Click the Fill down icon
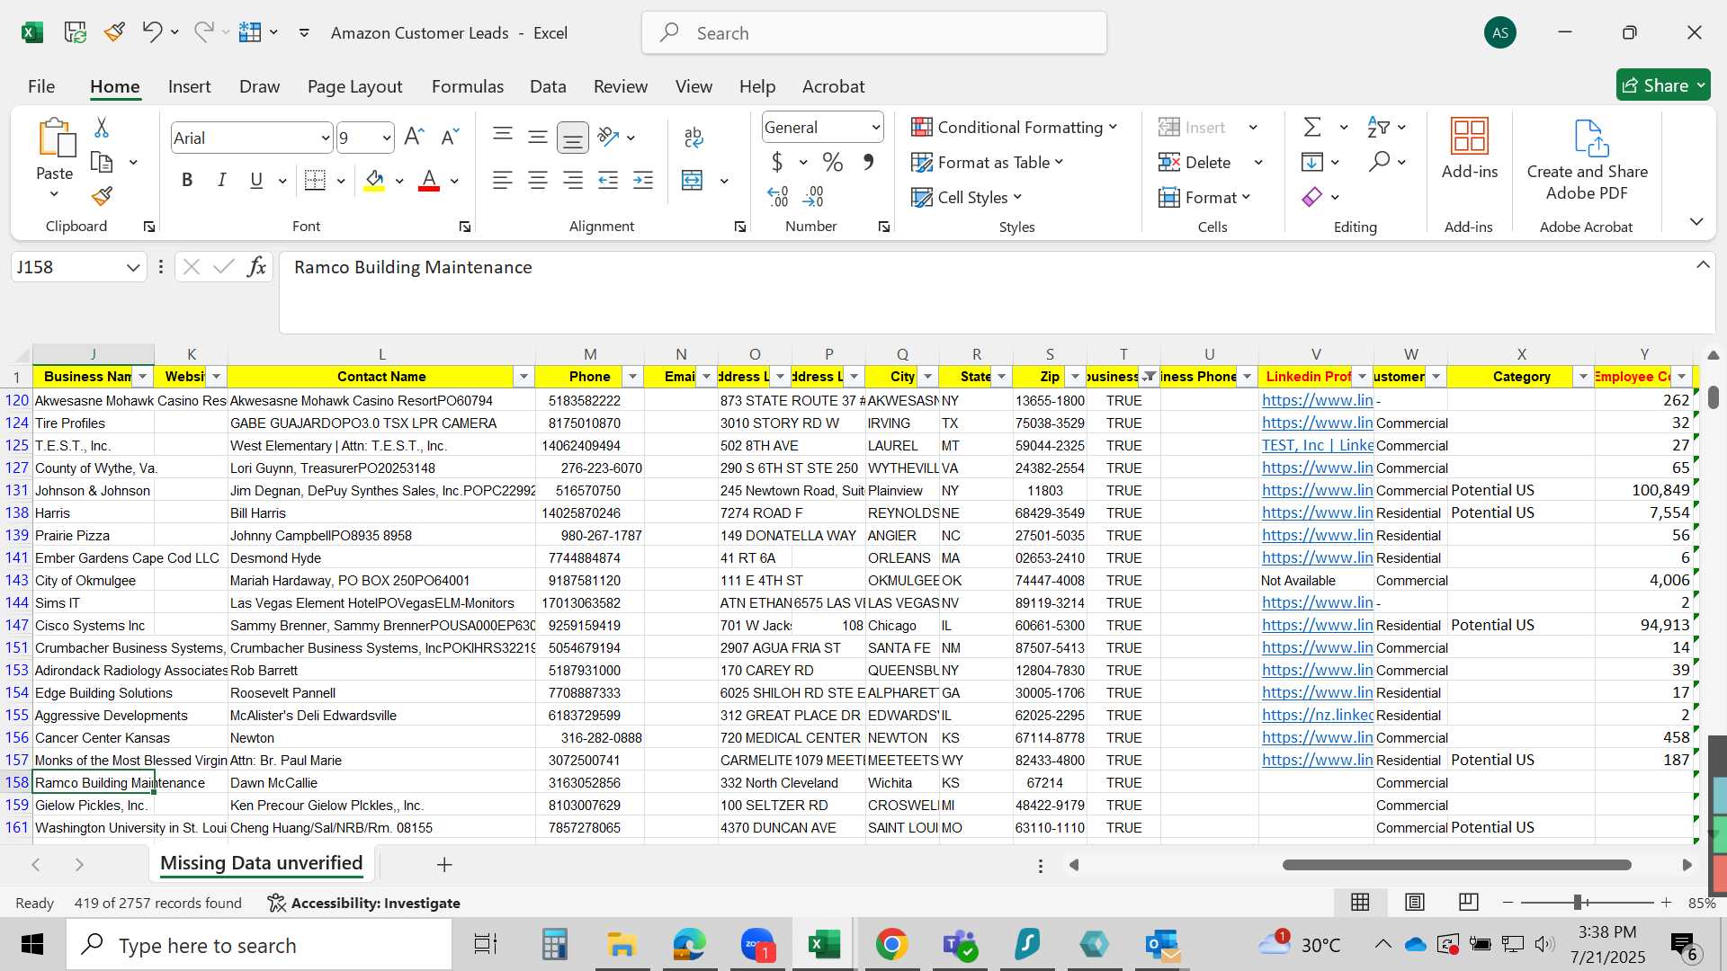 click(x=1312, y=162)
